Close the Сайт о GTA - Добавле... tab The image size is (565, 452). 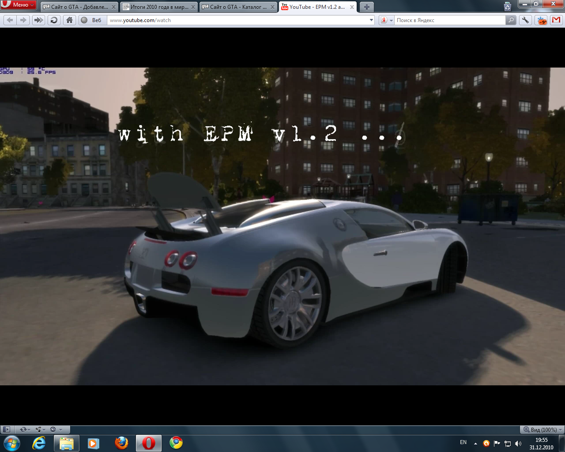(x=113, y=7)
